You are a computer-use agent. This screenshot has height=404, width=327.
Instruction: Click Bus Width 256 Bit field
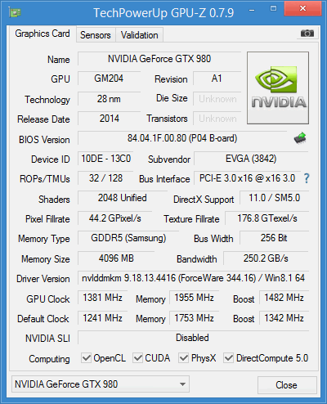tap(274, 238)
